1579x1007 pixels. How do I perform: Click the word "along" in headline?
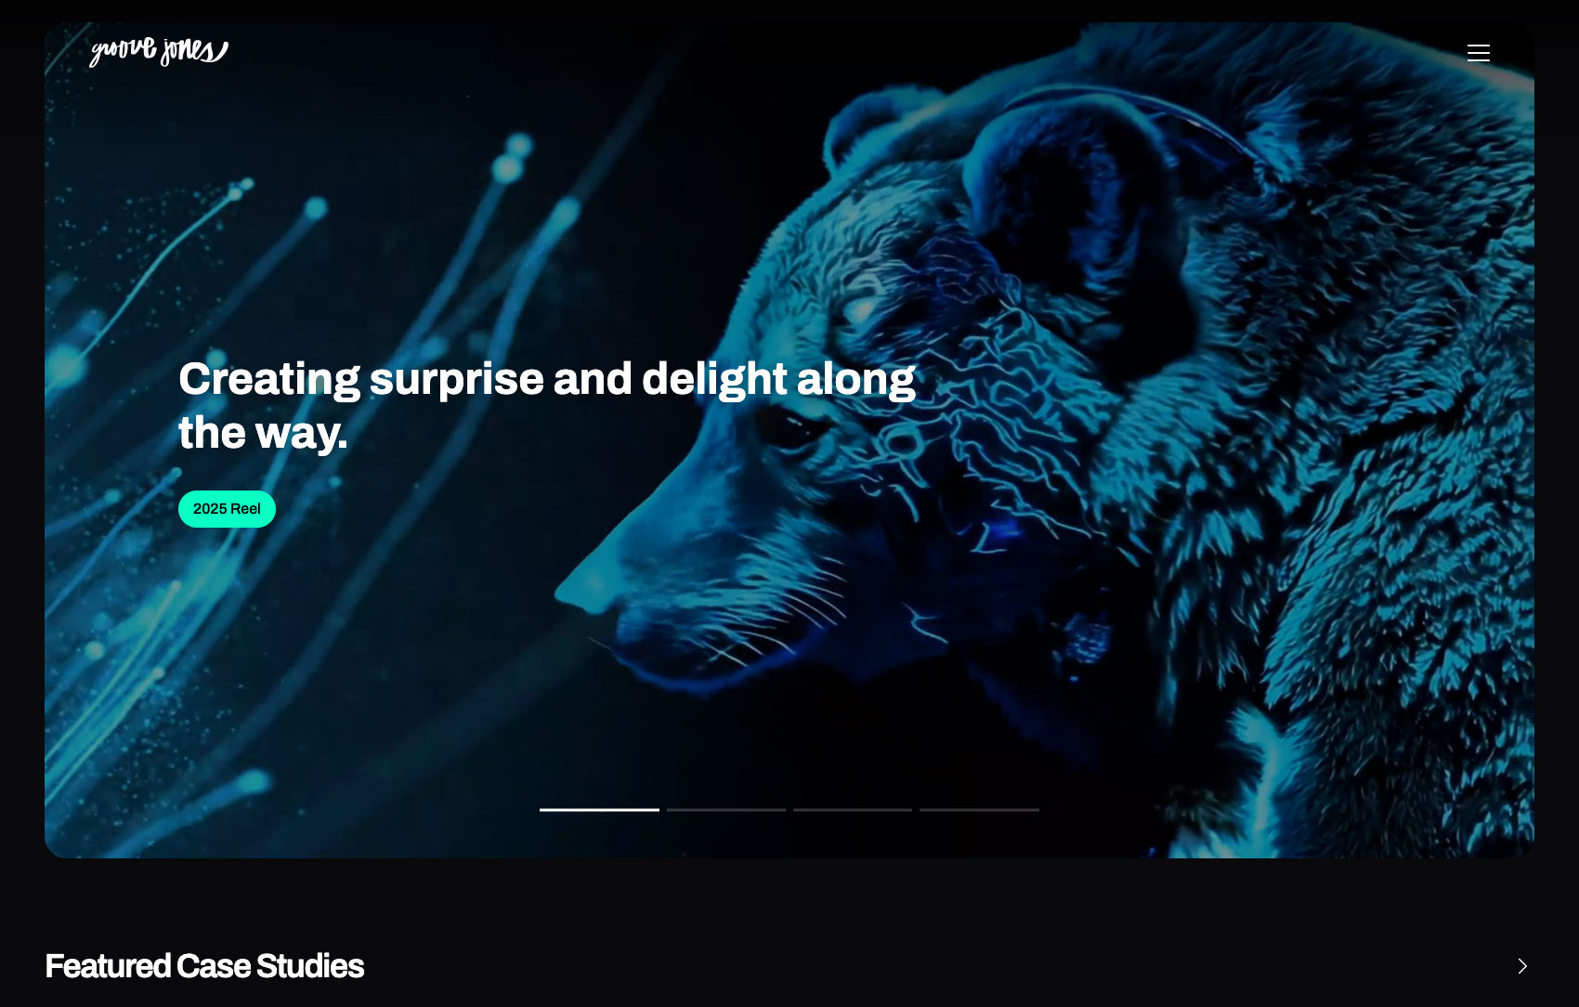[x=856, y=380]
